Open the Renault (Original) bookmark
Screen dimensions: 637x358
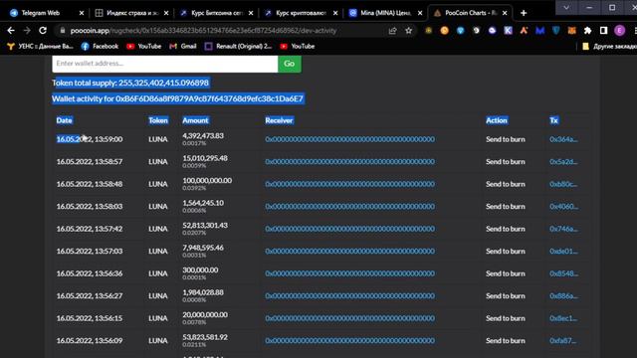(x=239, y=47)
